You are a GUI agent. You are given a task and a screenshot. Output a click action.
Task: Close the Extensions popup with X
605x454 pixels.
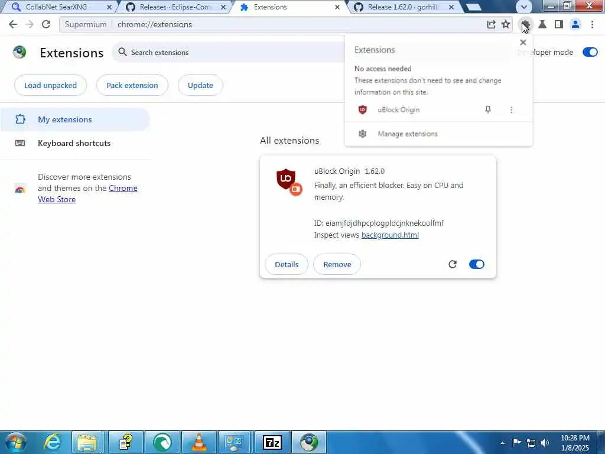523,42
